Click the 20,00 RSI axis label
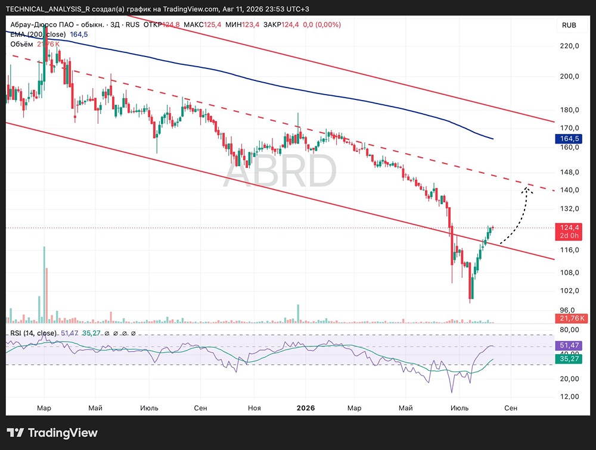The image size is (596, 450). (x=569, y=379)
